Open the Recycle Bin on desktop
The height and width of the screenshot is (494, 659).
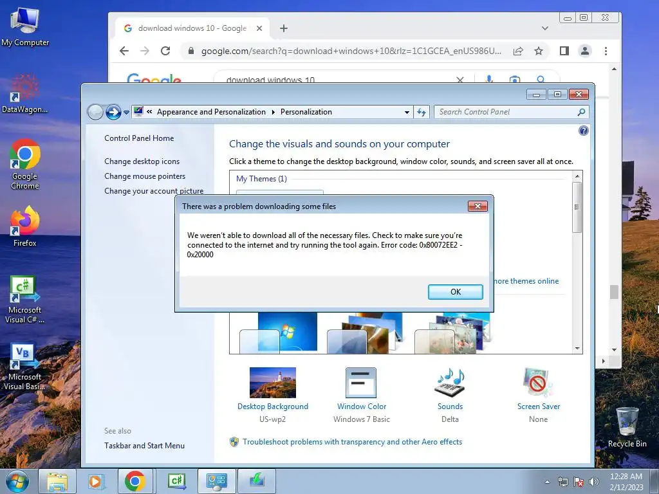point(627,427)
